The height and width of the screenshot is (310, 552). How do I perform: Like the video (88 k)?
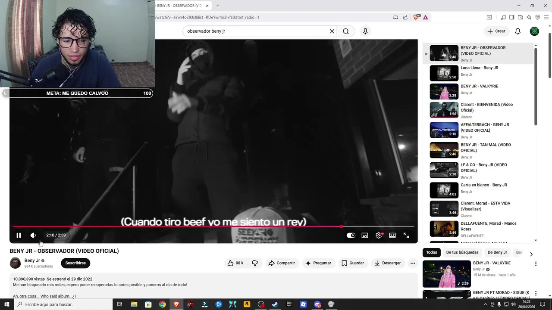[235, 263]
